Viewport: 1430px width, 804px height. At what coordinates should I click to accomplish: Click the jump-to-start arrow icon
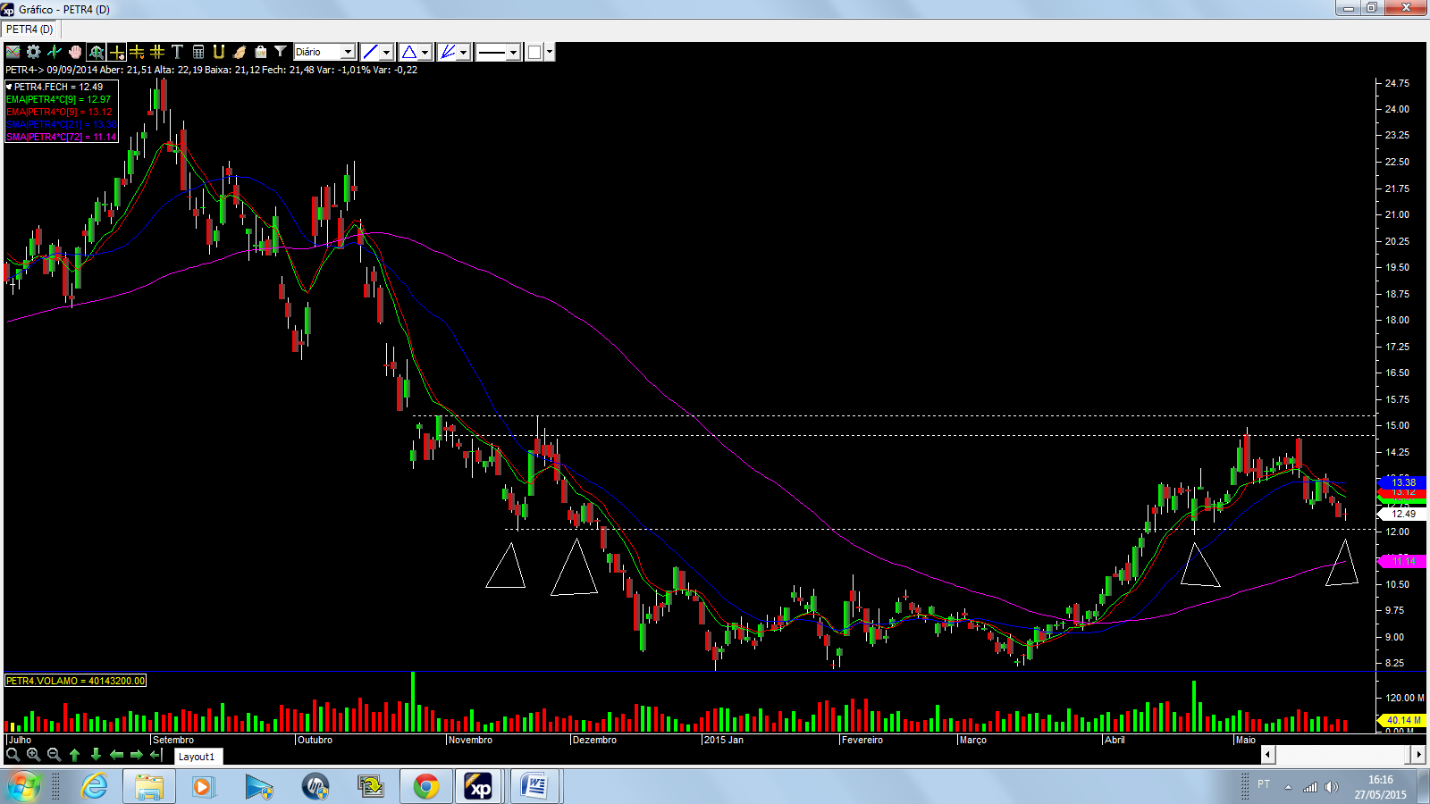[156, 755]
